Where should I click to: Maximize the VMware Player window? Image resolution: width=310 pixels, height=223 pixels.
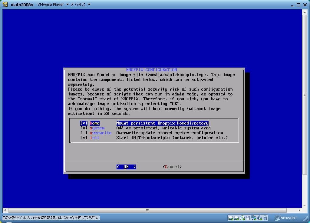coord(299,5)
